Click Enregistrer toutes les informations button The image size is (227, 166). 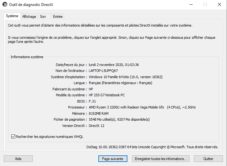pos(161,159)
